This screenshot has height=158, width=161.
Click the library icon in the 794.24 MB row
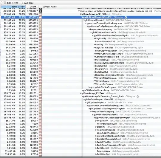[x=40, y=35]
